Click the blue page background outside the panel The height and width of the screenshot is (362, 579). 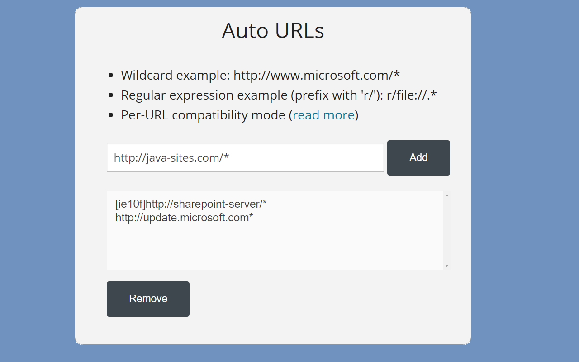click(525, 181)
